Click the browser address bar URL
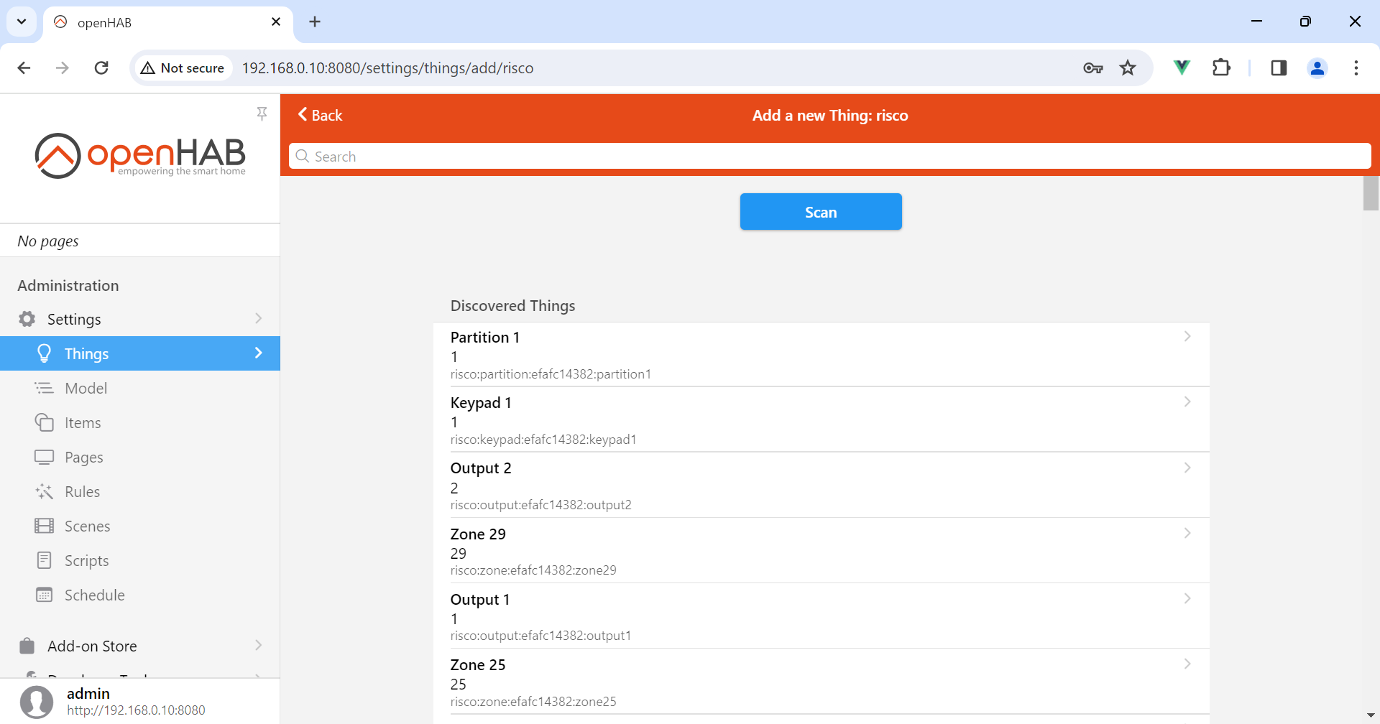This screenshot has width=1380, height=724. 387,68
